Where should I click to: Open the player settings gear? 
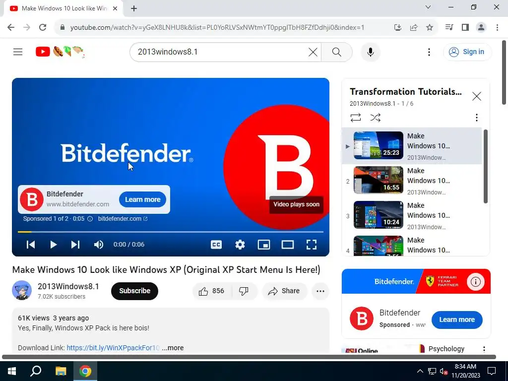240,245
